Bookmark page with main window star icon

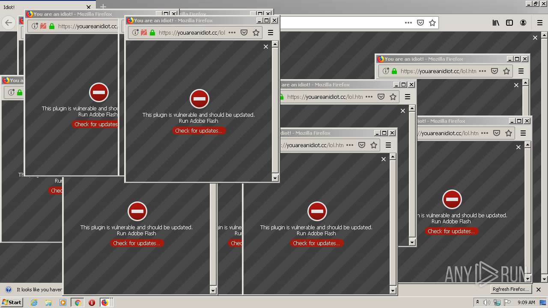click(x=432, y=23)
